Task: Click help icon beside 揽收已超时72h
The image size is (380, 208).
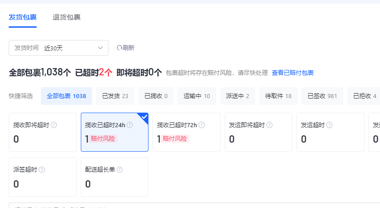Action: pyautogui.click(x=202, y=125)
